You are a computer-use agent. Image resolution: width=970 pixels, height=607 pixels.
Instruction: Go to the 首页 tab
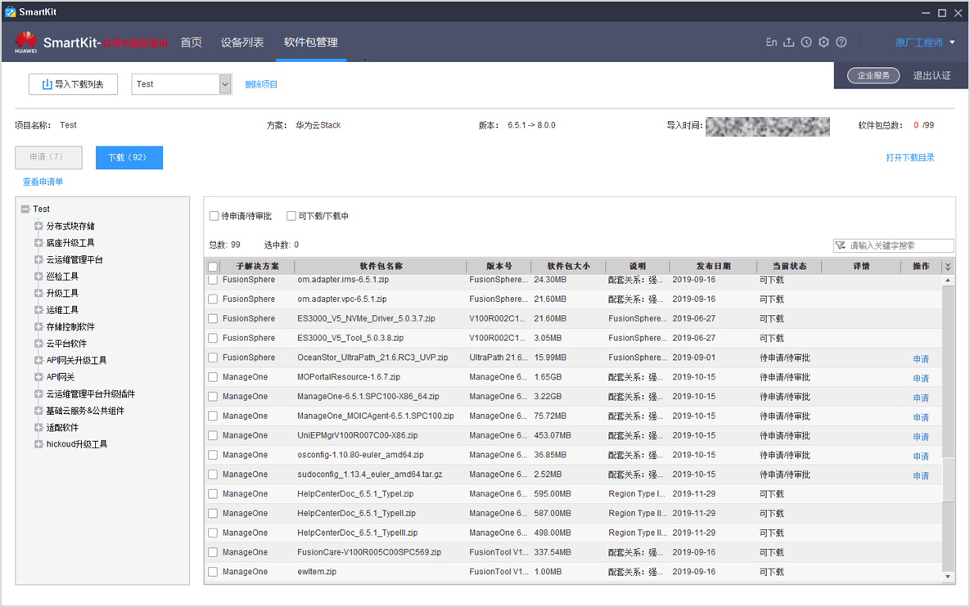(x=192, y=42)
